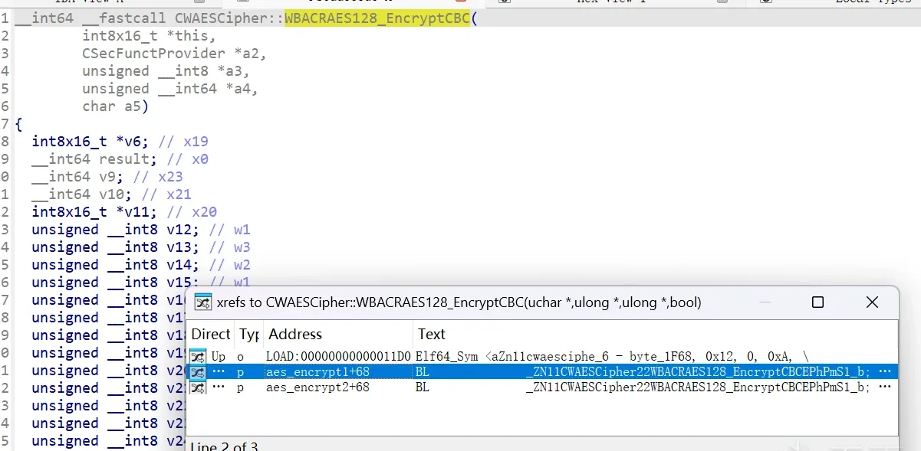Click the xref icon on the aes_encrypt1+68 row
The width and height of the screenshot is (921, 451).
198,372
